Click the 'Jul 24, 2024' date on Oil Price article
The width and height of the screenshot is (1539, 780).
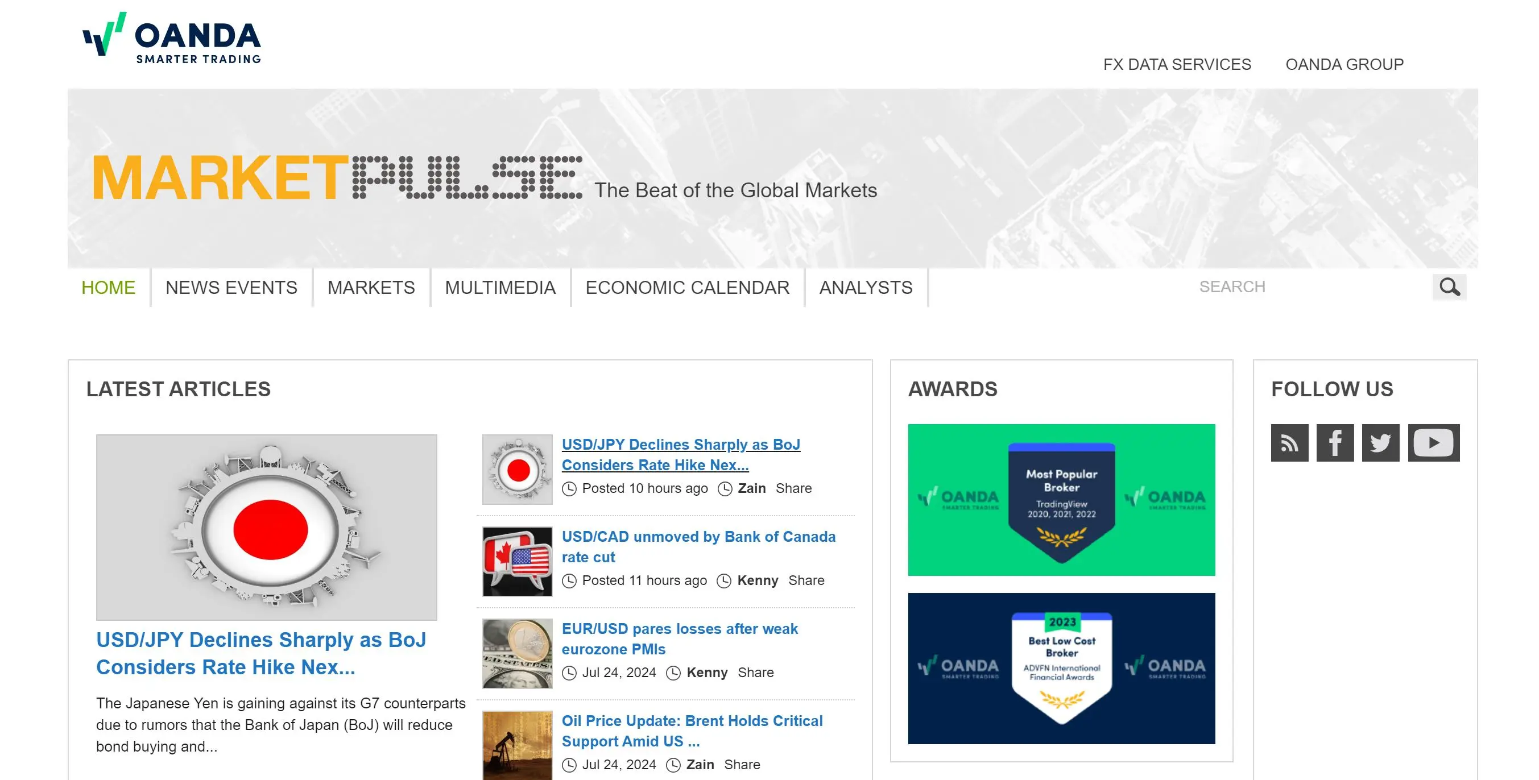619,765
